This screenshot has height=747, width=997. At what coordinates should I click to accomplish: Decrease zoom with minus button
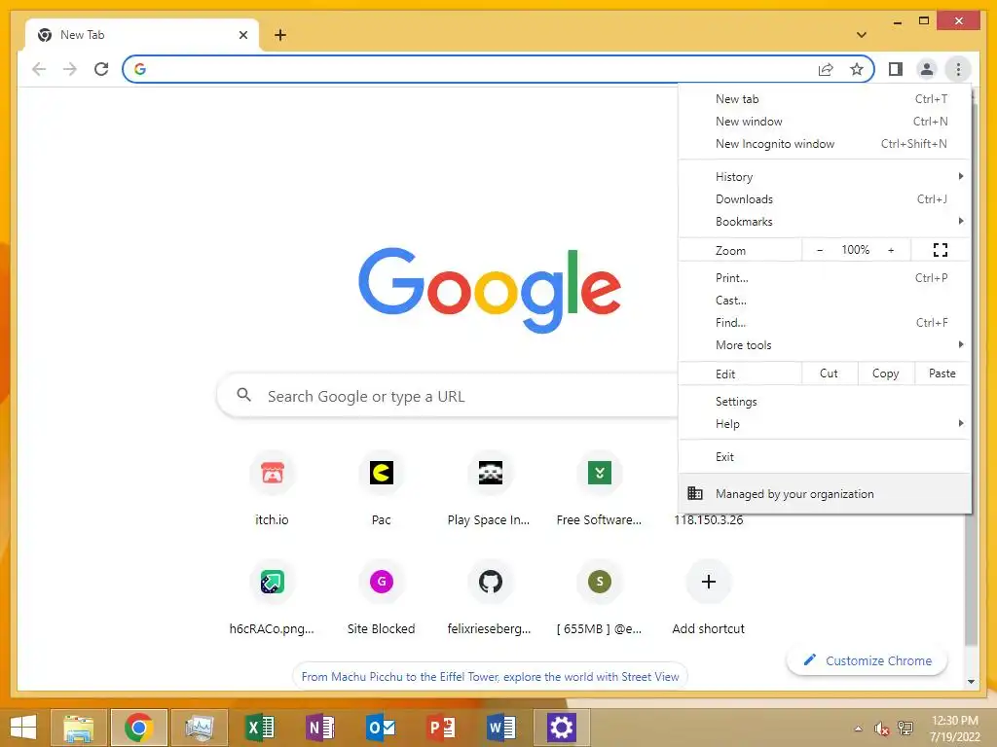[x=820, y=250]
